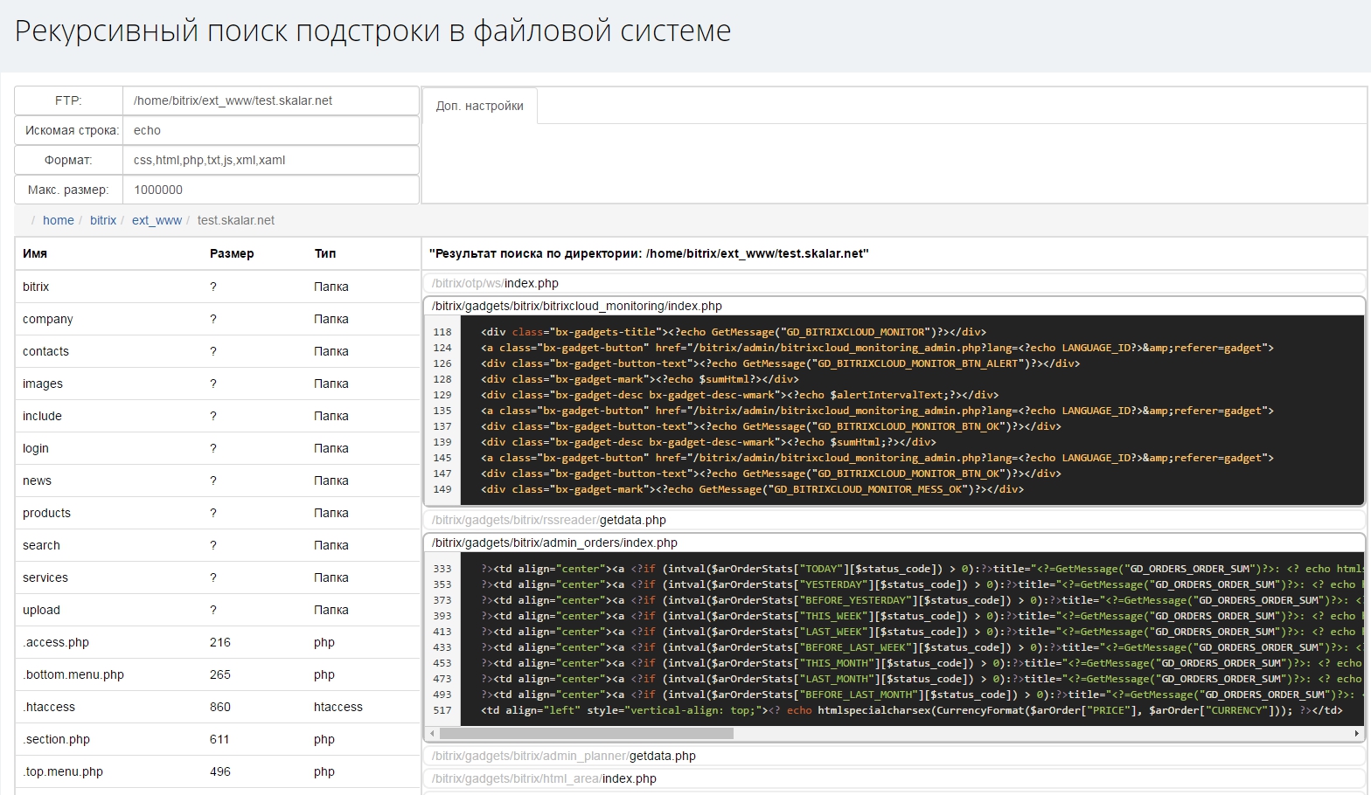Click the bitrix breadcrumb link
The width and height of the screenshot is (1371, 795).
103,220
